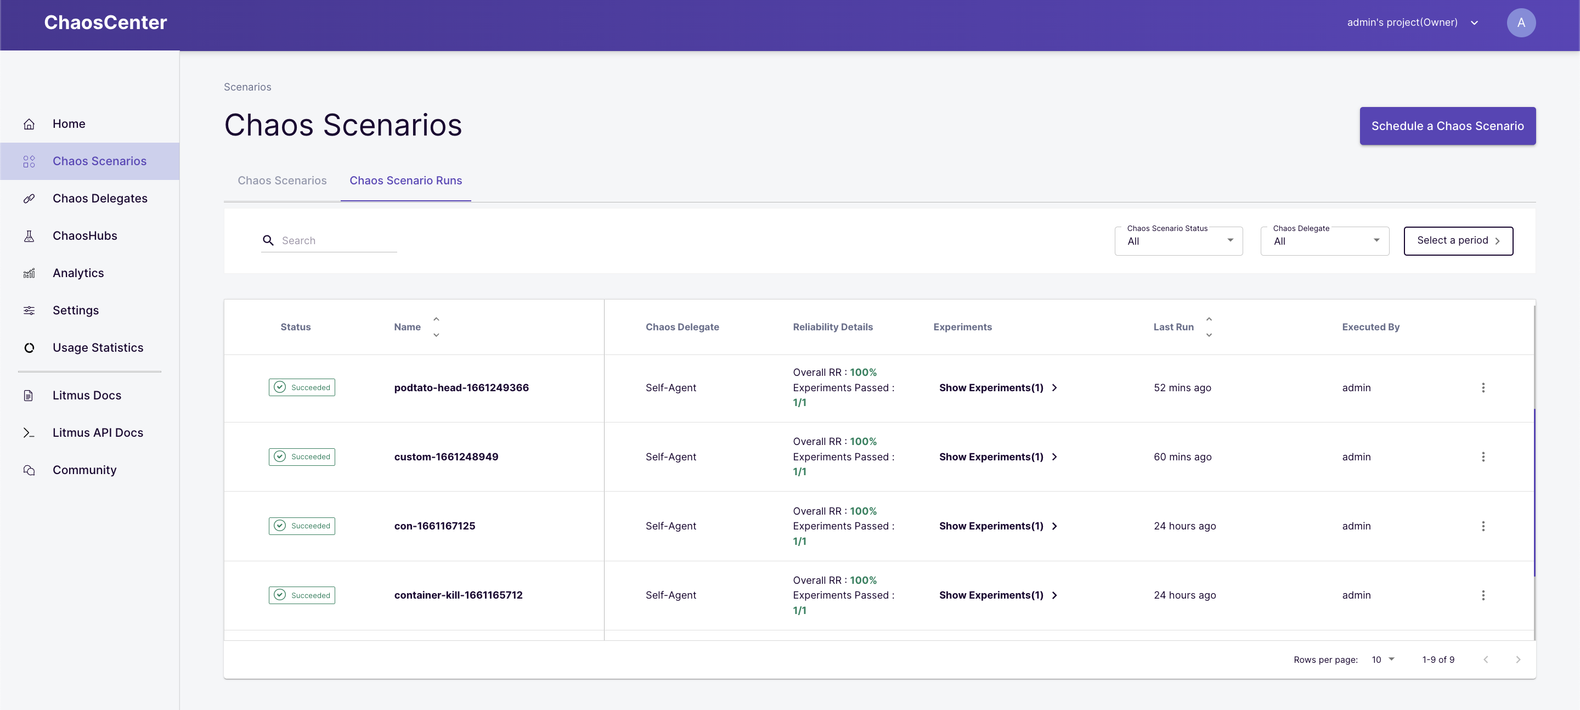Open options menu for custom-1661248949
This screenshot has height=710, width=1580.
click(x=1482, y=457)
